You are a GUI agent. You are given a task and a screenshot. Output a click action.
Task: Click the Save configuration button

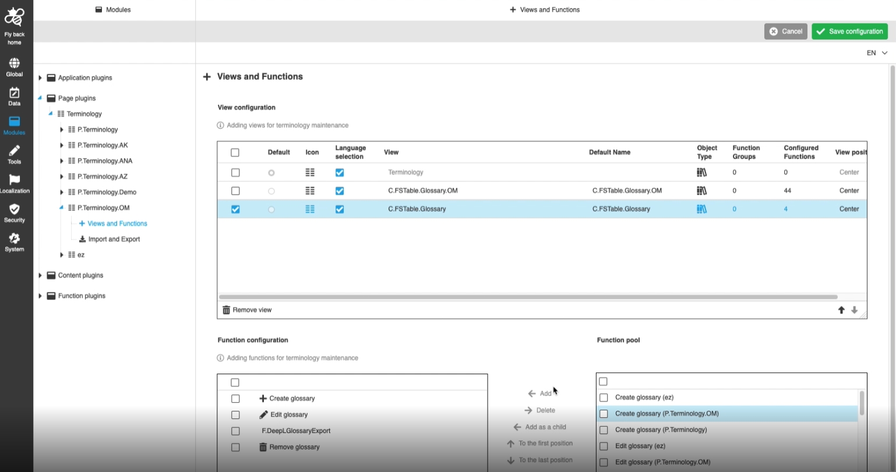pyautogui.click(x=849, y=31)
